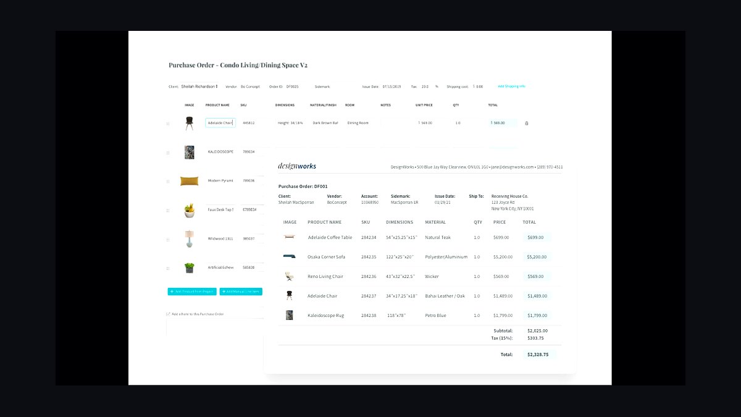Open the Kaleidoscope rug thumbnail in editor
Screen dimensions: 741x417
(x=190, y=152)
